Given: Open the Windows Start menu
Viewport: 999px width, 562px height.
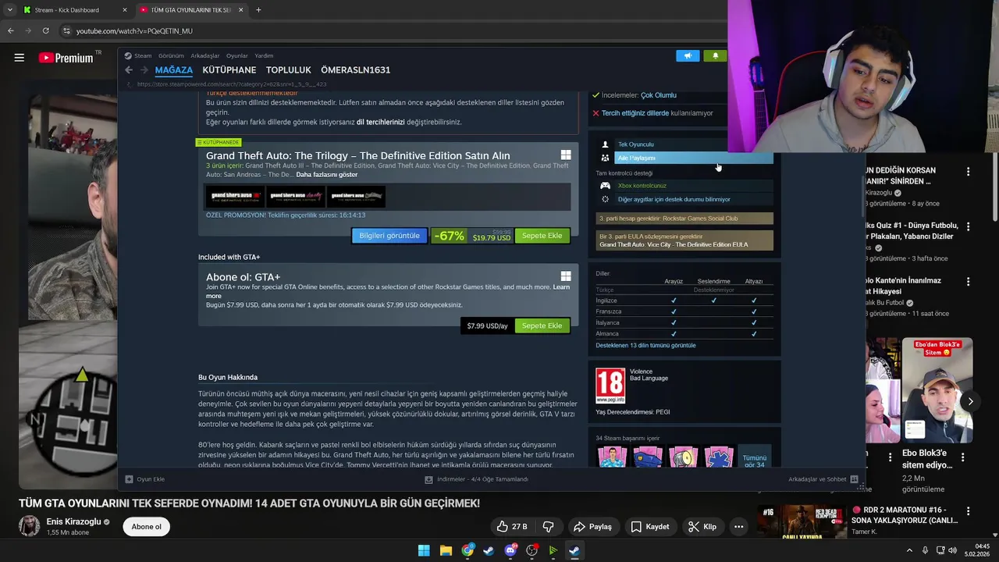Looking at the screenshot, I should point(424,550).
